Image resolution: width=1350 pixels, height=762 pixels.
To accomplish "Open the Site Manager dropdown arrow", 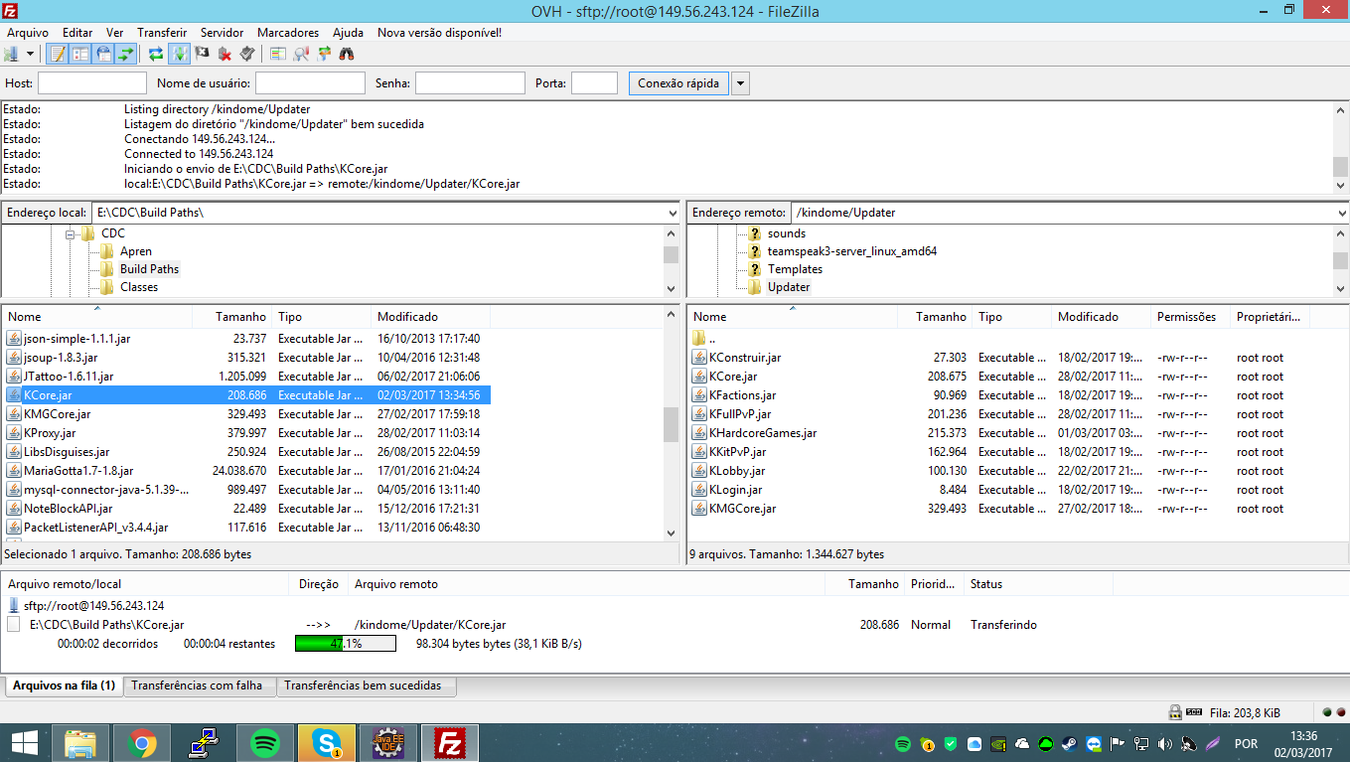I will click(x=30, y=54).
